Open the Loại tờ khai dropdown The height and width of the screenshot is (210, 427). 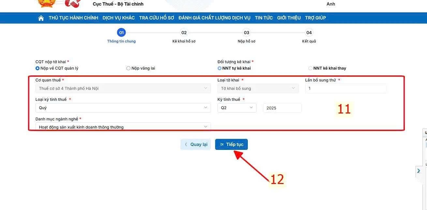coord(258,88)
